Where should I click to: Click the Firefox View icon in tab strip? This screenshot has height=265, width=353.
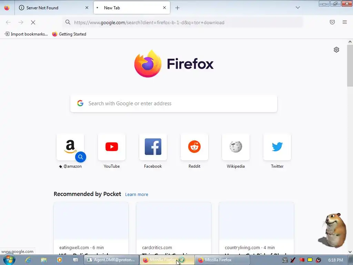pyautogui.click(x=7, y=8)
